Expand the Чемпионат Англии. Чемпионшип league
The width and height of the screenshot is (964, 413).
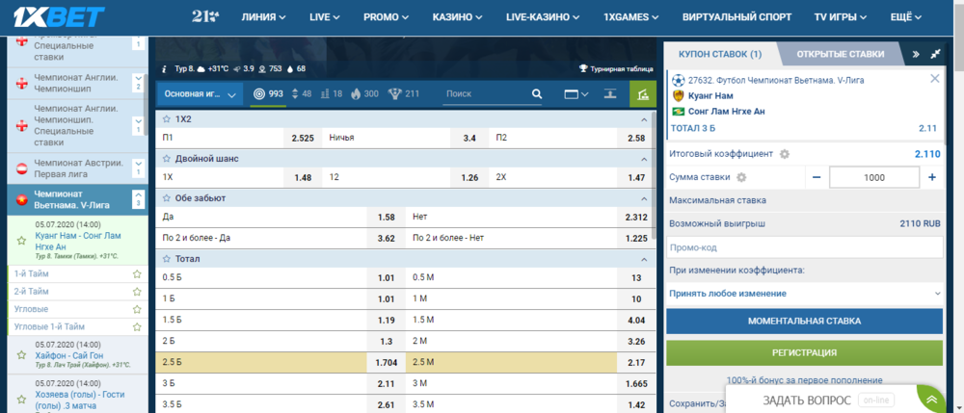coord(138,83)
